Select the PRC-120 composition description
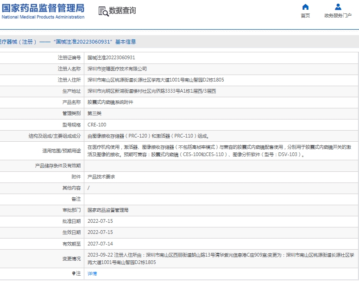This screenshot has height=283, width=359. coord(148,136)
